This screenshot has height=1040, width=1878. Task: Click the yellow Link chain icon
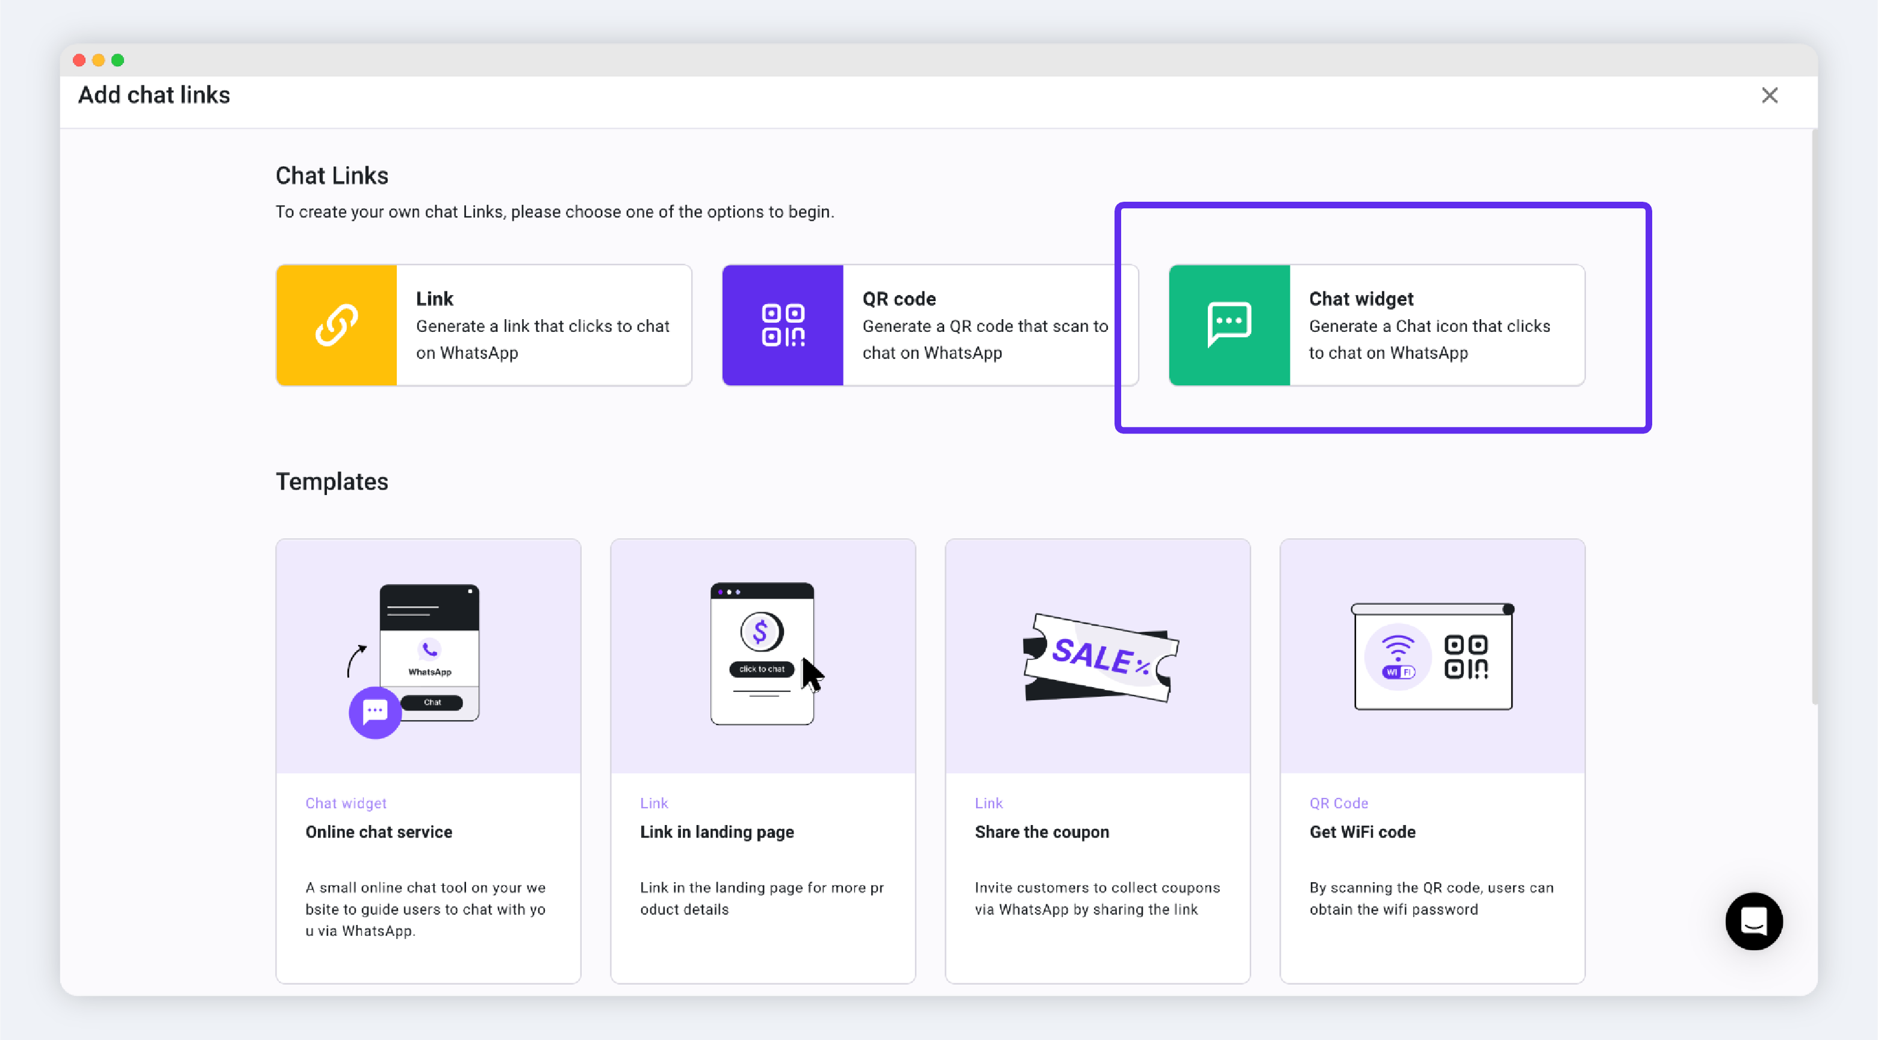coord(336,325)
